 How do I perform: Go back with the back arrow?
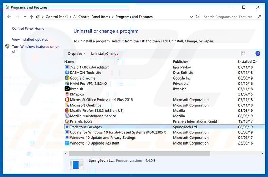pos(9,17)
